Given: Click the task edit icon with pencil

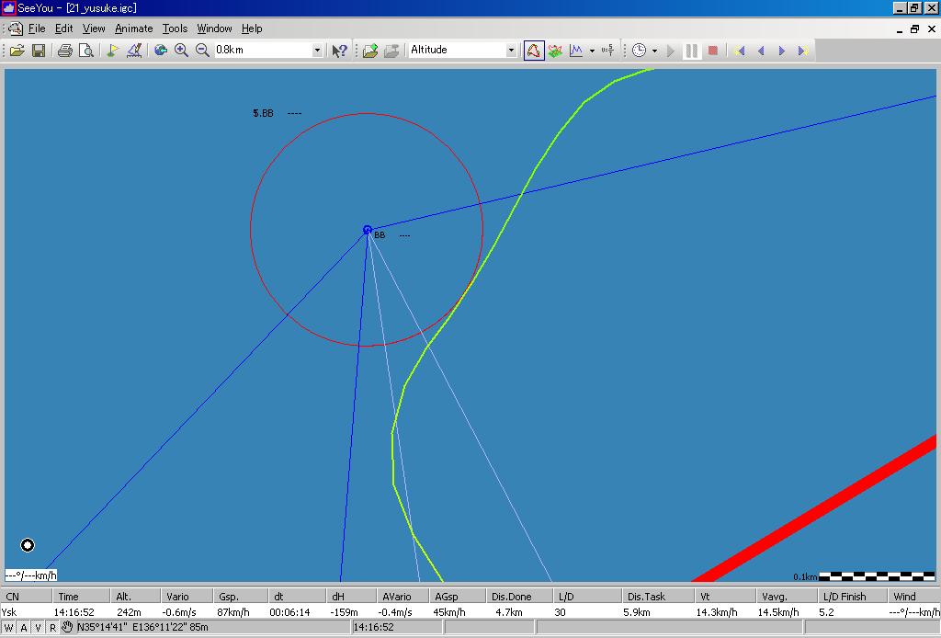Looking at the screenshot, I should [x=134, y=51].
